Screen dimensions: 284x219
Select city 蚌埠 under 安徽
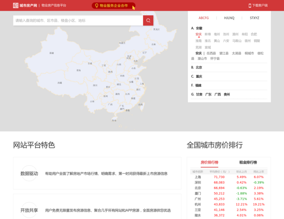click(208, 34)
